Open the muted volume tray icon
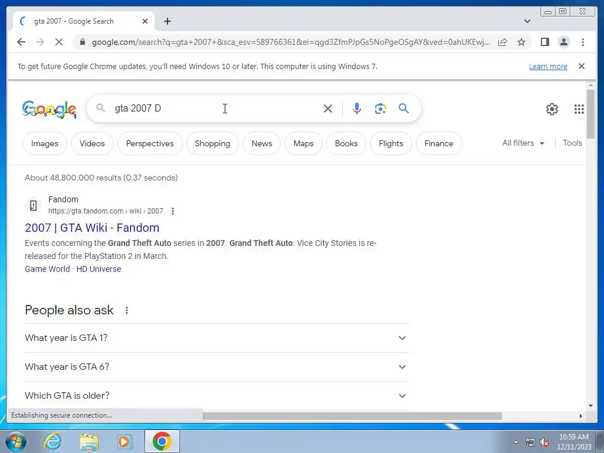The image size is (604, 453). coord(544,442)
